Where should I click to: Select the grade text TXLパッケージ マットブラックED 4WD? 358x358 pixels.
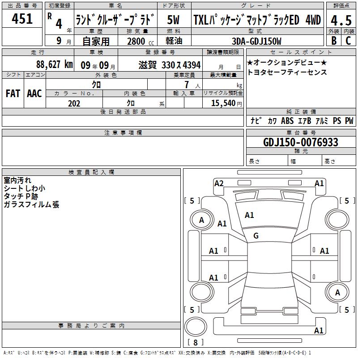[257, 20]
